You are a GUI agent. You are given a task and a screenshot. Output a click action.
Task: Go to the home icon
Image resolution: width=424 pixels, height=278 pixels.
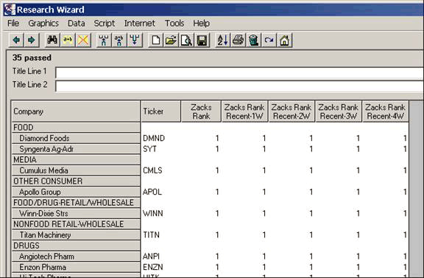click(x=284, y=41)
